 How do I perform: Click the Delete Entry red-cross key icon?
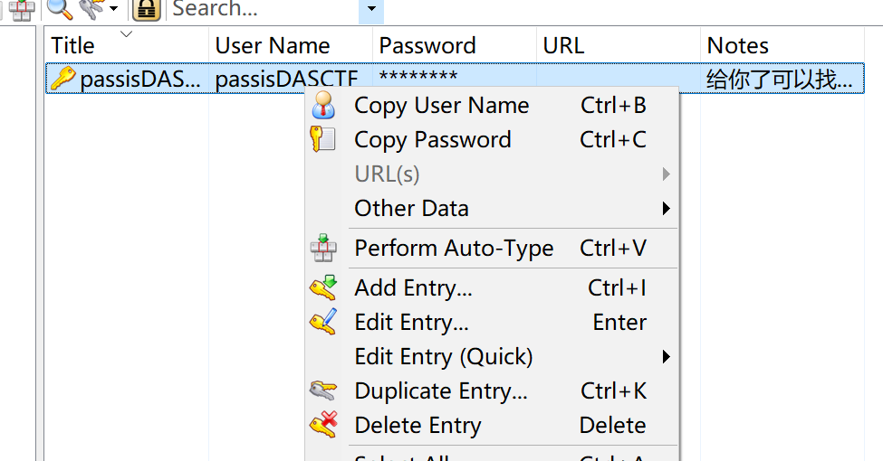(323, 425)
